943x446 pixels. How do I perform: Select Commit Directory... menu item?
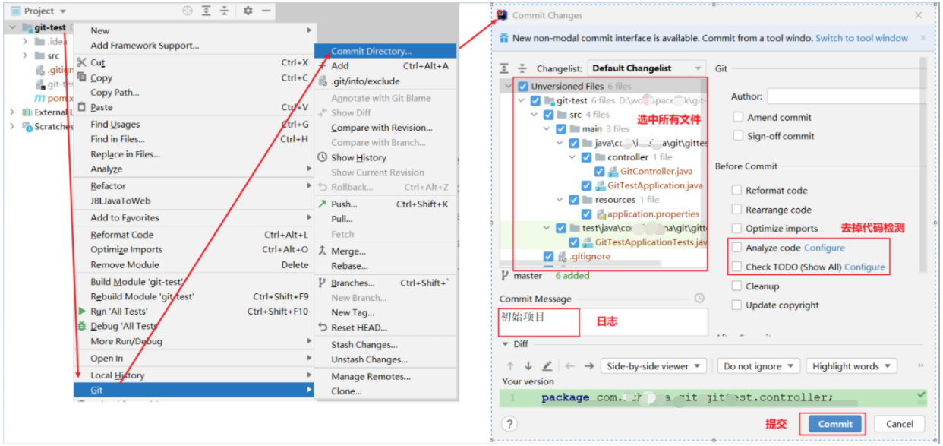coord(386,51)
